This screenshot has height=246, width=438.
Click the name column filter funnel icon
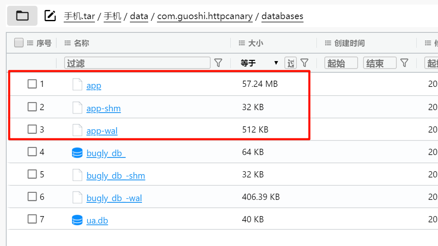218,63
